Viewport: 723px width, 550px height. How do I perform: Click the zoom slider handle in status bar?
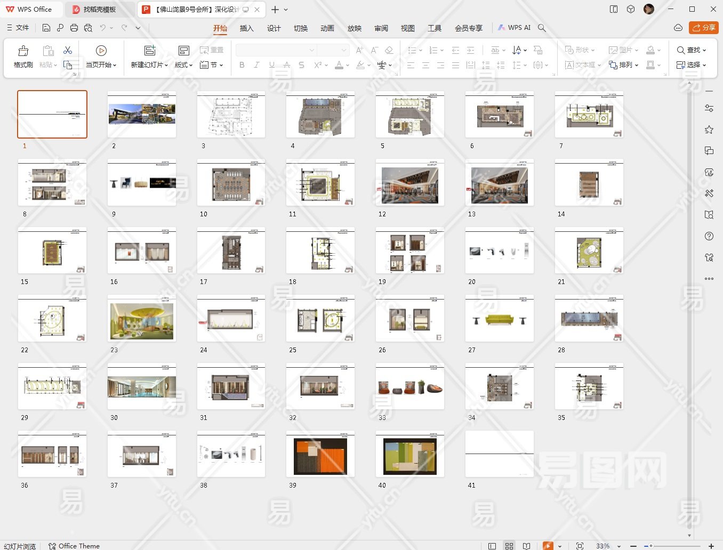[650, 546]
